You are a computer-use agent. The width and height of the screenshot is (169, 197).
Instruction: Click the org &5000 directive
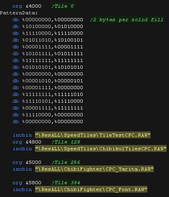tap(27, 162)
